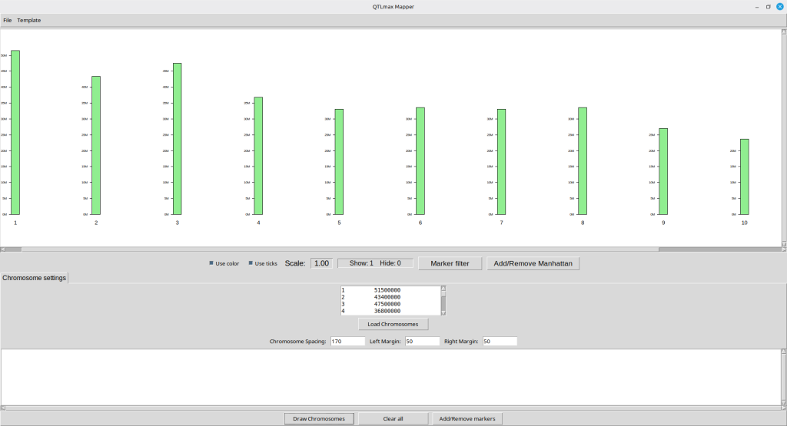787x426 pixels.
Task: Toggle the Use color checkbox
Action: point(212,263)
